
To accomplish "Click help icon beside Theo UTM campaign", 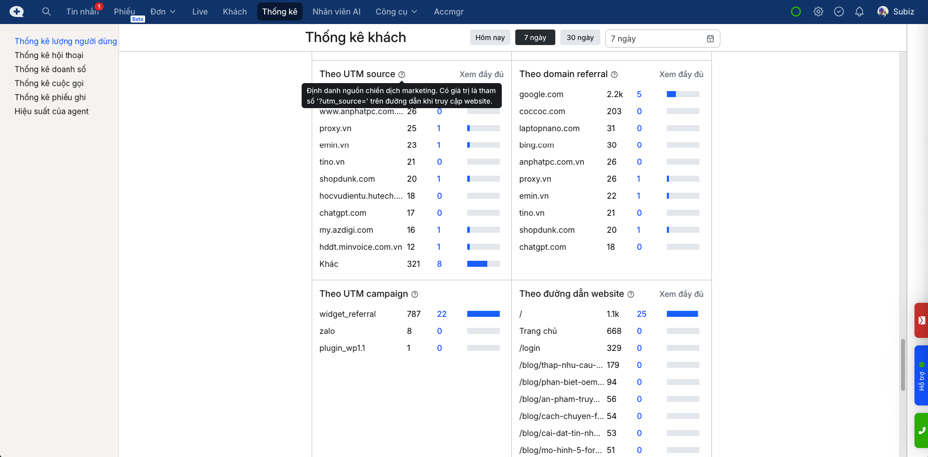I will (415, 294).
